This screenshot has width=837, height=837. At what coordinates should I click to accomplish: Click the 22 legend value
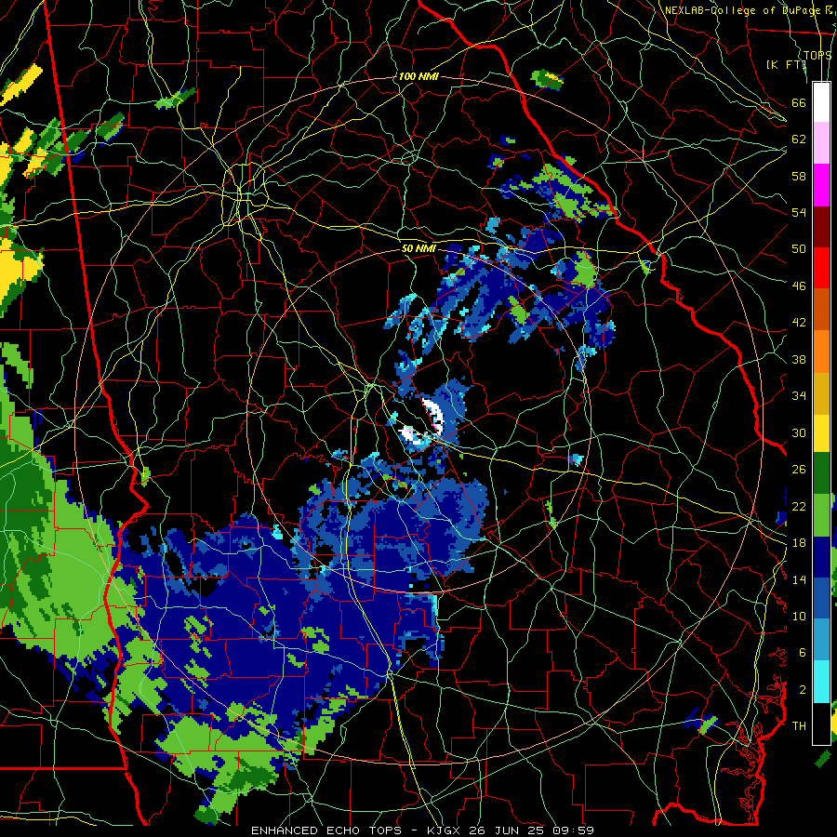pos(799,506)
